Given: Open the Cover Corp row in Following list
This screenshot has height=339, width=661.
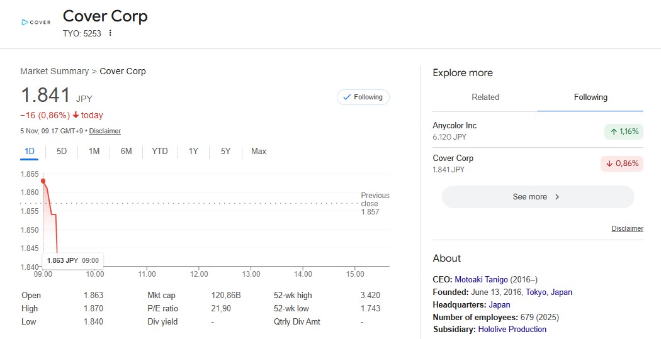Looking at the screenshot, I should (538, 164).
